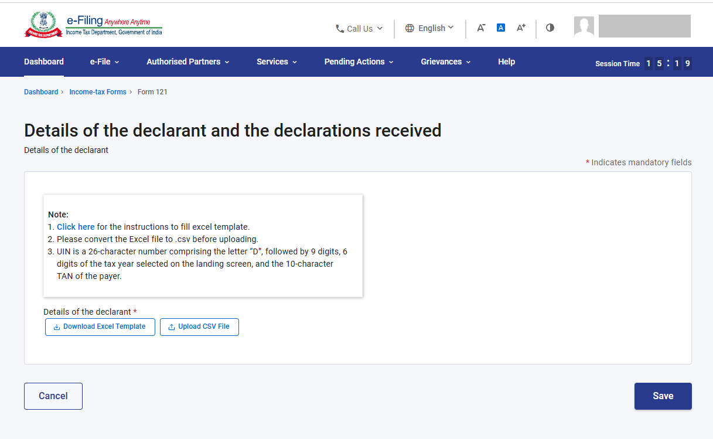Go to the Dashboard tab

click(x=44, y=62)
